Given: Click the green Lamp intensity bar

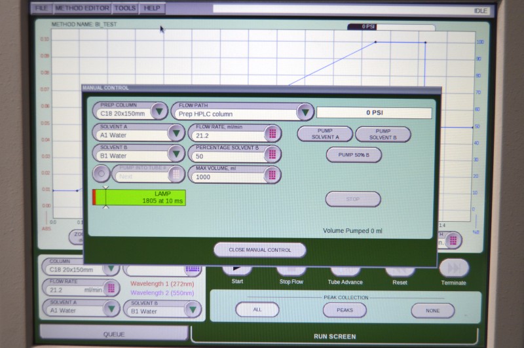Looking at the screenshot, I should coord(139,198).
